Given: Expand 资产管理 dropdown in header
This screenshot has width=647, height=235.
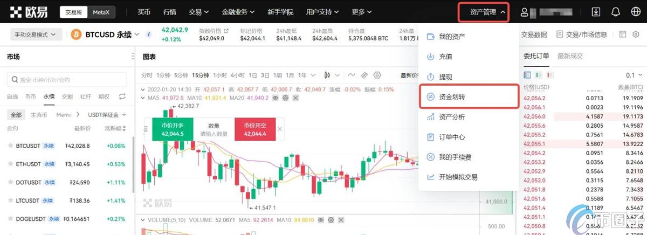Looking at the screenshot, I should (487, 12).
